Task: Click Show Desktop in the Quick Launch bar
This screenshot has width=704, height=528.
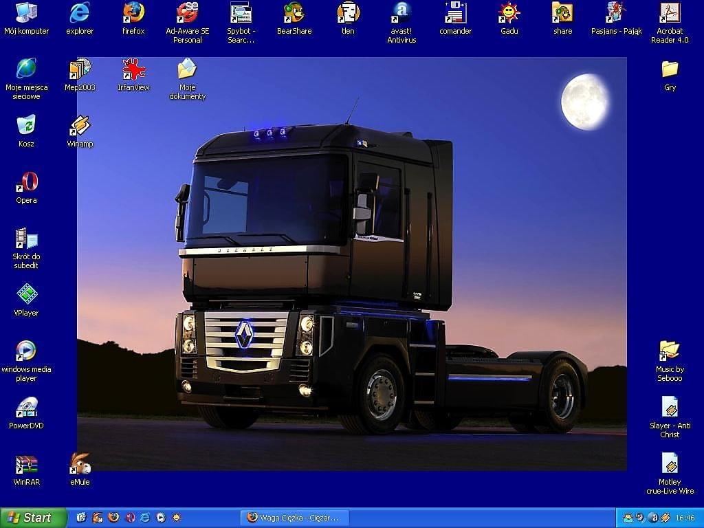Action: [81, 518]
